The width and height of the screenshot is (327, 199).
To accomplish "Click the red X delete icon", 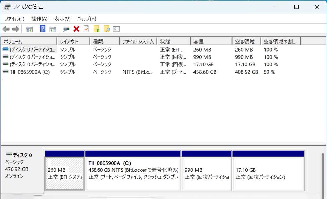I will coord(76,29).
